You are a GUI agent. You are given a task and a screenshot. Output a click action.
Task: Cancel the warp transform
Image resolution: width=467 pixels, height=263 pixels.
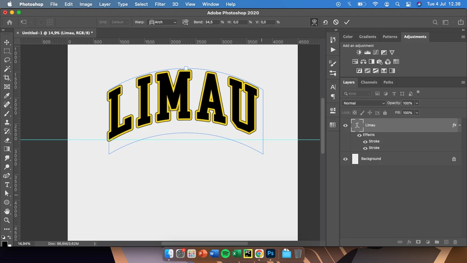pyautogui.click(x=336, y=22)
